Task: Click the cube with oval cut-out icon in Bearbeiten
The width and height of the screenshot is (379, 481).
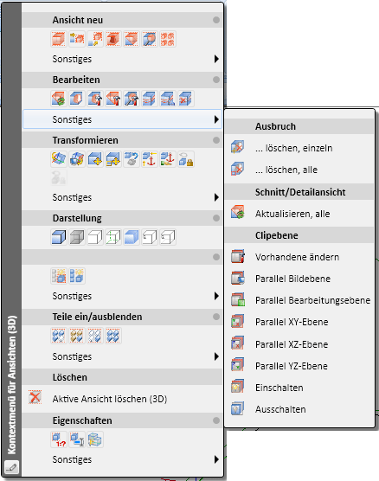Action: 77,99
